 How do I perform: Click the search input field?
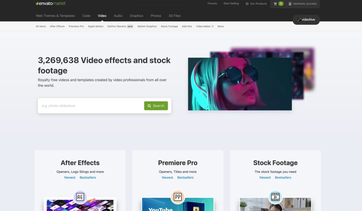point(91,106)
